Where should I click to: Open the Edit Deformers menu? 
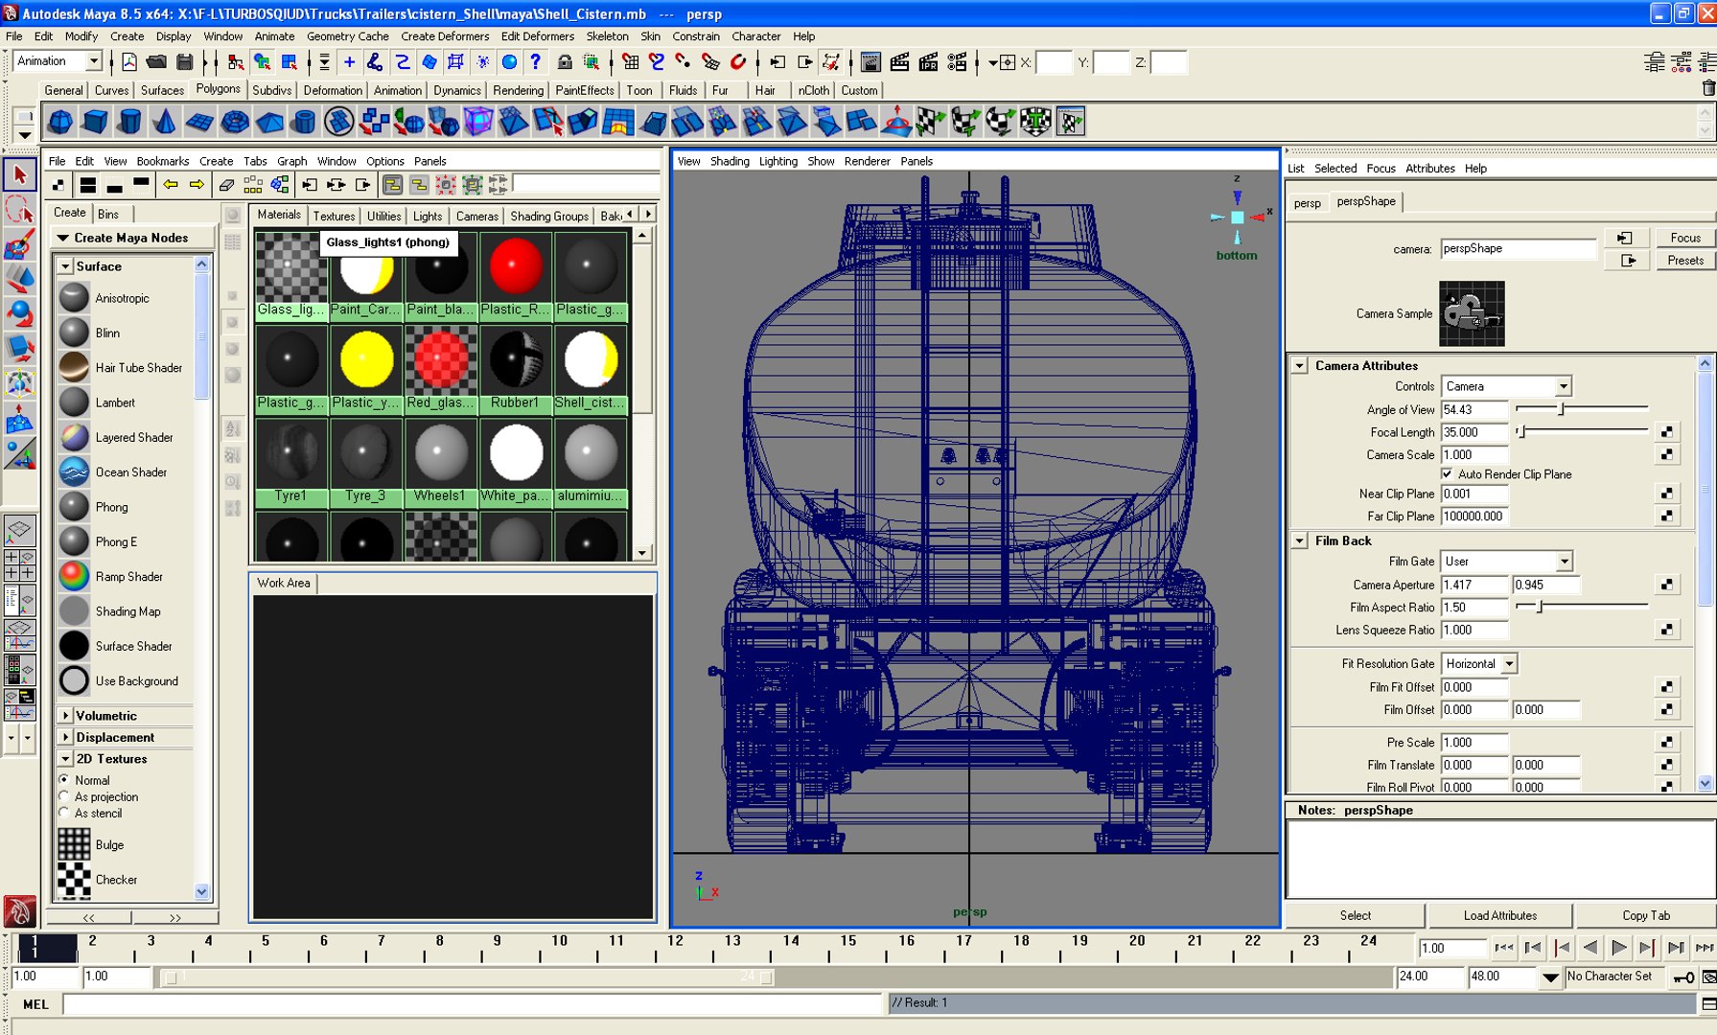click(538, 36)
